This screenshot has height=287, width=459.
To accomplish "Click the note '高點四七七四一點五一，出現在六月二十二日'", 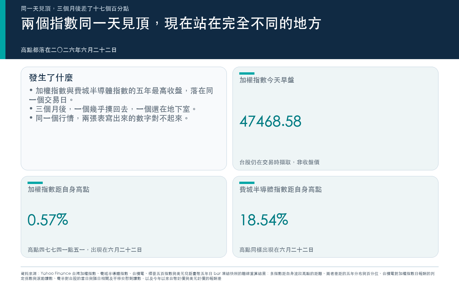I will 85,250.
